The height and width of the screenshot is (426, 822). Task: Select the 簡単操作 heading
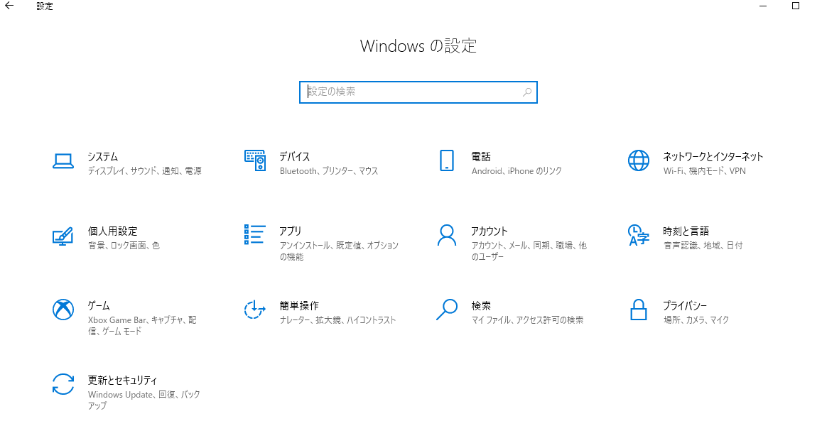299,305
